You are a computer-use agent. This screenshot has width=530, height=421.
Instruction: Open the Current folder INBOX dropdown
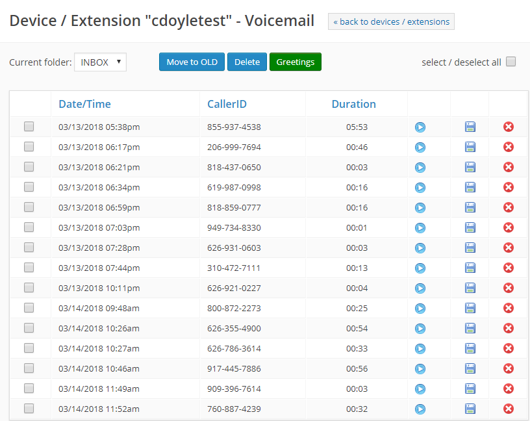point(101,62)
